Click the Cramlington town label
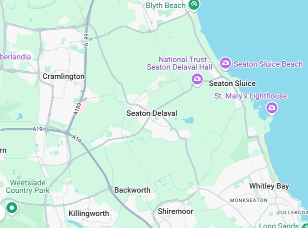308x228 pixels. tap(64, 76)
